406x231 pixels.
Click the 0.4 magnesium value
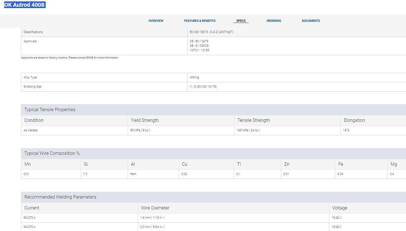click(392, 174)
